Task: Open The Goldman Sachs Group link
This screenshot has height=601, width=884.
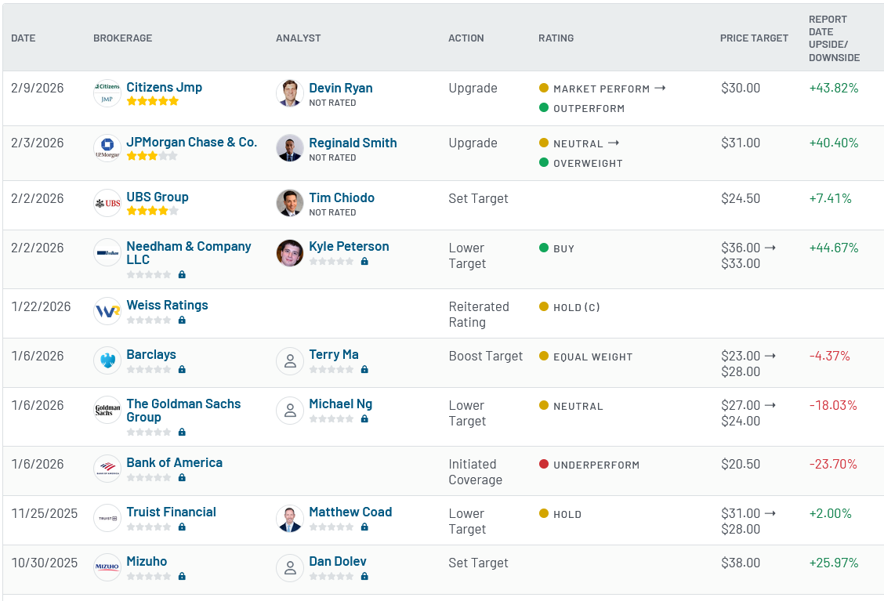Action: click(183, 411)
